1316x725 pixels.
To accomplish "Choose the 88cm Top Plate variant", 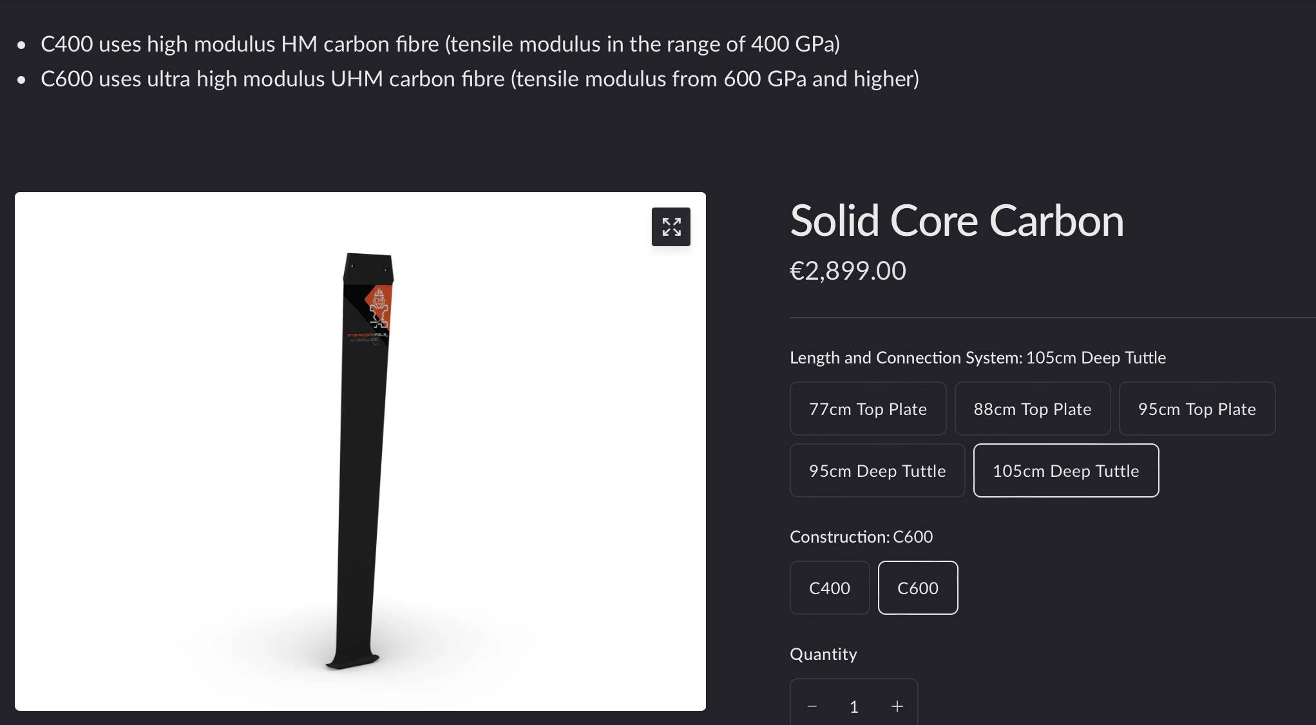I will (1032, 409).
